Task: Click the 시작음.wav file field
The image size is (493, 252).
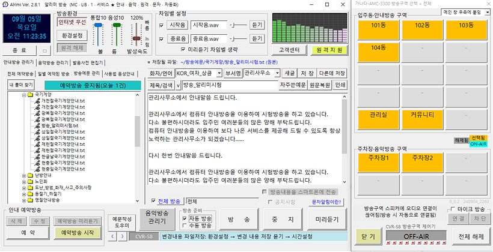Action: (x=209, y=25)
